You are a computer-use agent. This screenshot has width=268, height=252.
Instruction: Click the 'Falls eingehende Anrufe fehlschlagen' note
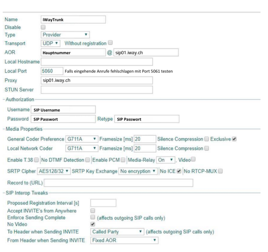(x=119, y=71)
